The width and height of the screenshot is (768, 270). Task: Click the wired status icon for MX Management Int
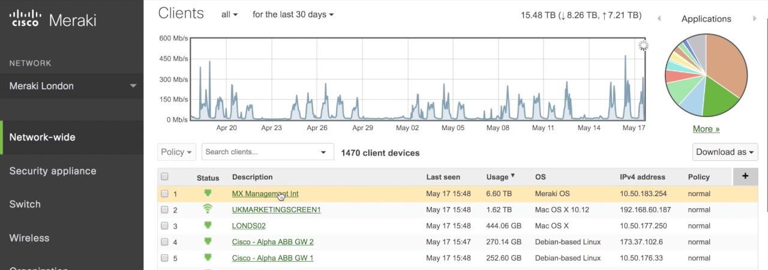coord(208,193)
